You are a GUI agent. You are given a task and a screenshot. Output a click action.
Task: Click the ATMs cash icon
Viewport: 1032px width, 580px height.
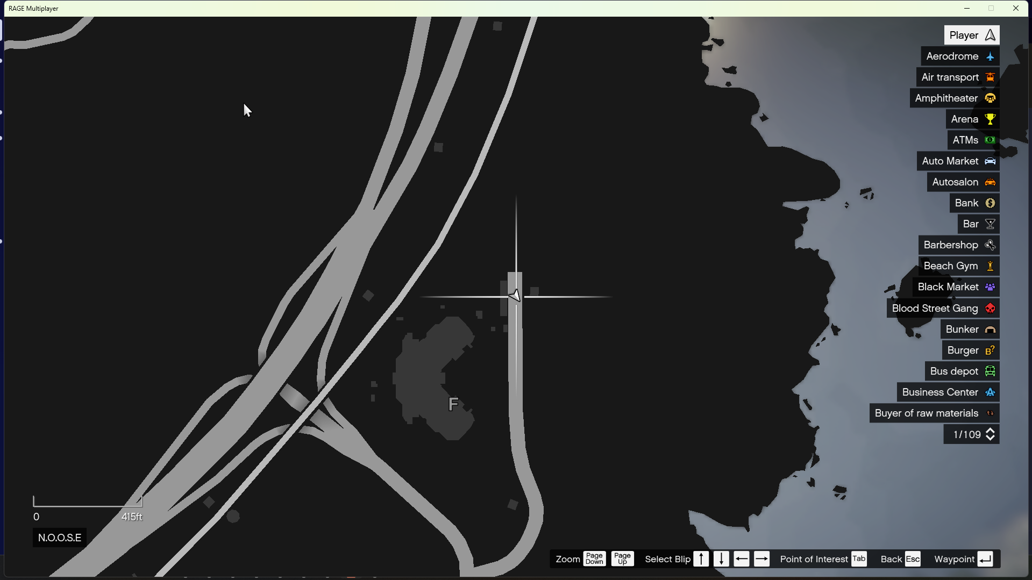pyautogui.click(x=990, y=140)
